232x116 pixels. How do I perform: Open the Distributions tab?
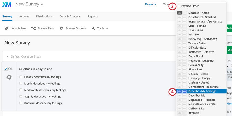(x=44, y=16)
